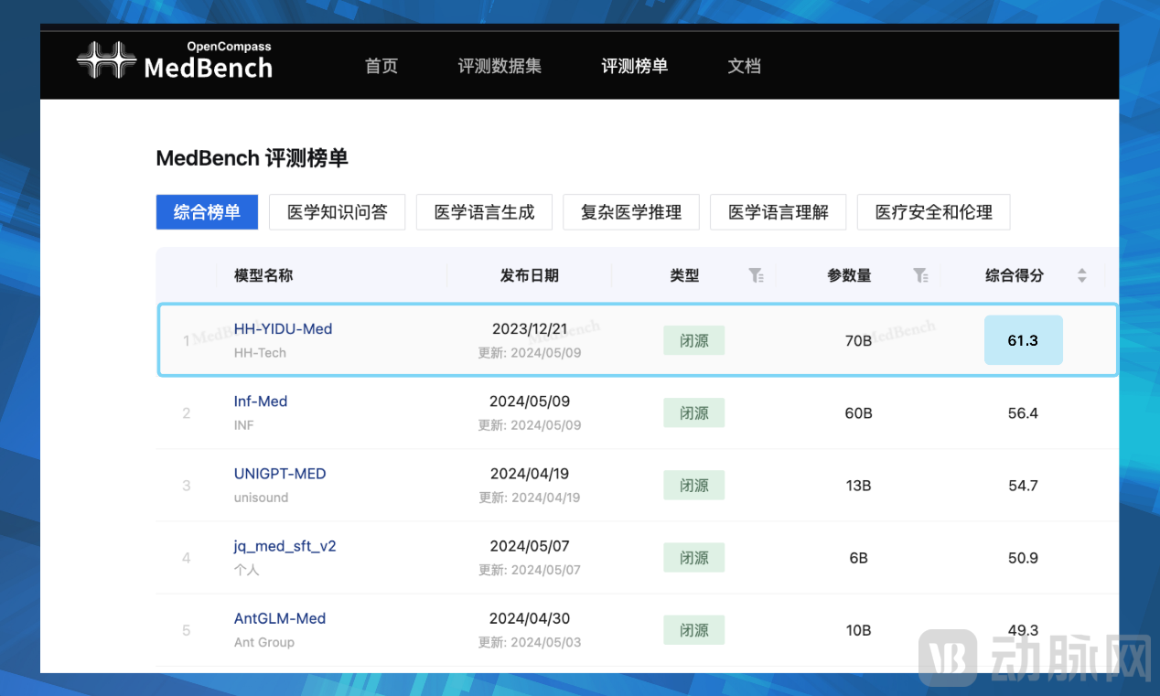Click the highlighted 61.3 score cell
1160x696 pixels.
1023,339
